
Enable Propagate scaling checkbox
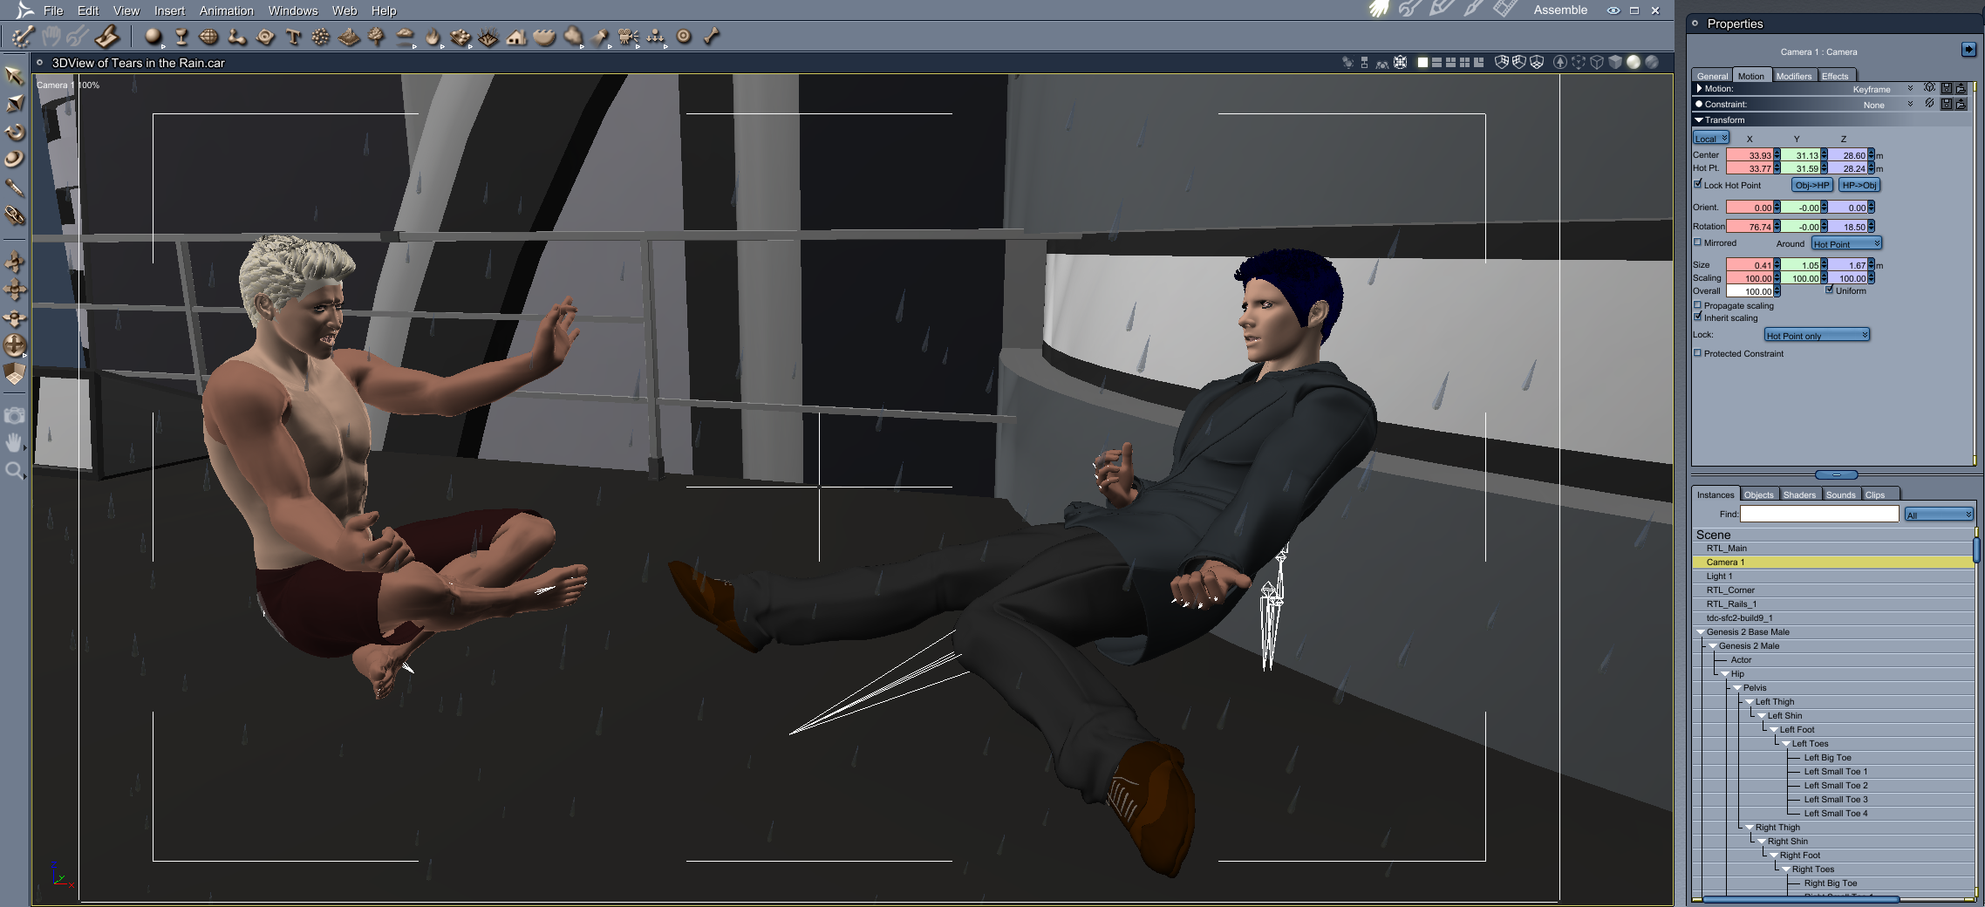pos(1698,305)
